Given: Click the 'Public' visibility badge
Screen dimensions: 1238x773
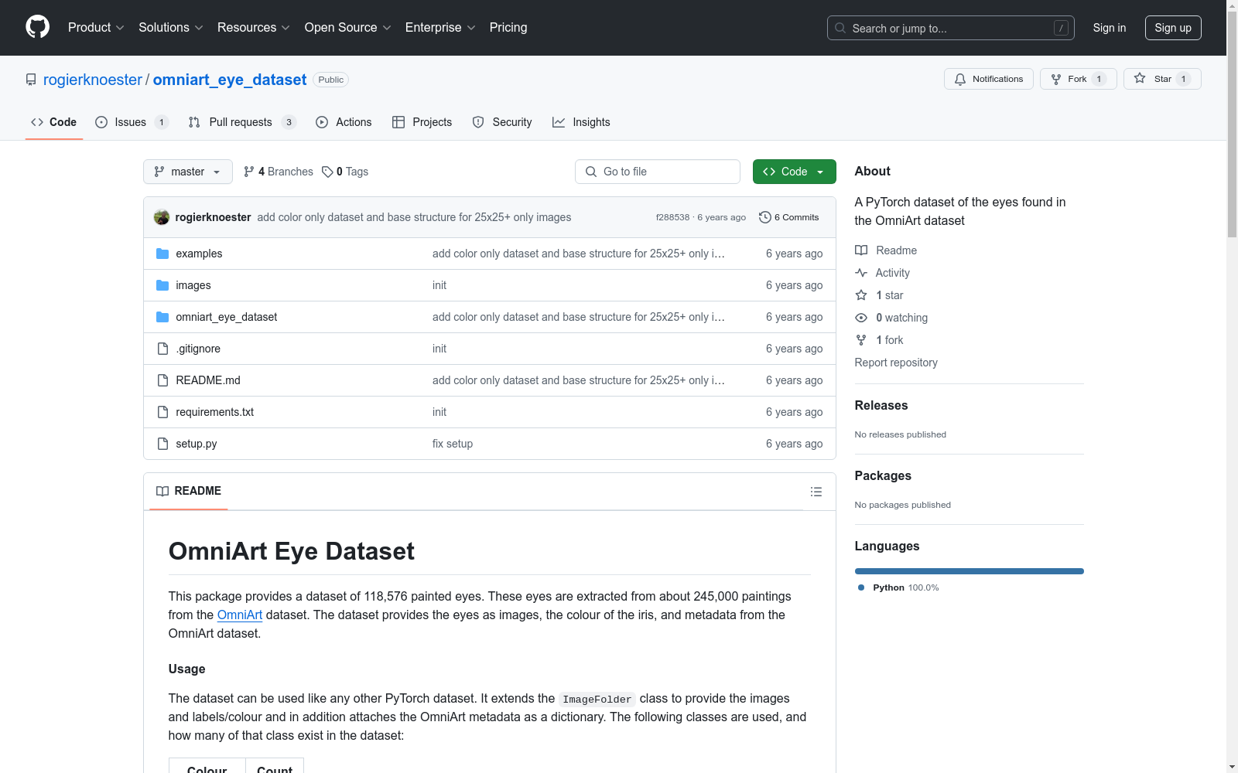Looking at the screenshot, I should 331,80.
